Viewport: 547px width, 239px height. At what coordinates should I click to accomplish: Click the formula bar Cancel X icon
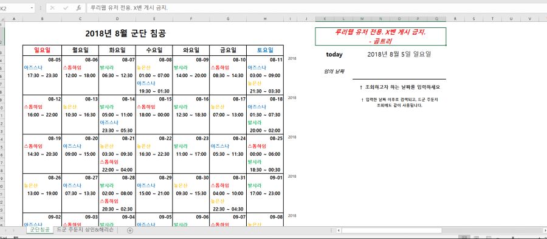52,8
